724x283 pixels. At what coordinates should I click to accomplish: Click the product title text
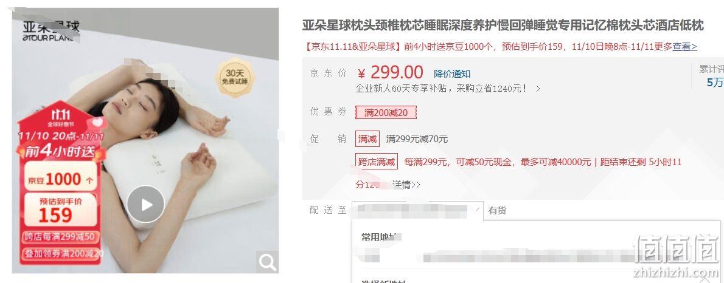(x=503, y=26)
